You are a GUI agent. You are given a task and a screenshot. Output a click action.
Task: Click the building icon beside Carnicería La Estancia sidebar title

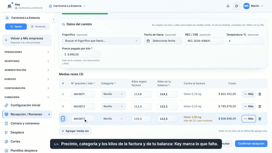coord(7,18)
